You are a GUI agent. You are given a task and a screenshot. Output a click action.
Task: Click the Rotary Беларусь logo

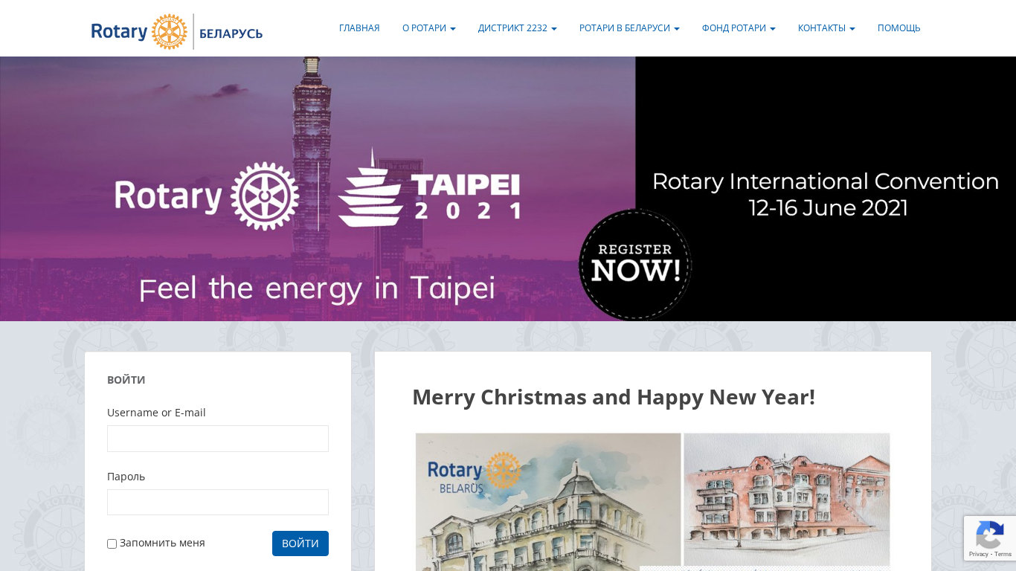click(x=177, y=31)
